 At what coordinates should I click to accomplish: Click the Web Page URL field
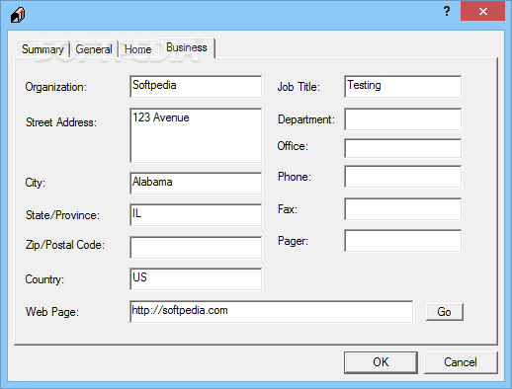[272, 311]
